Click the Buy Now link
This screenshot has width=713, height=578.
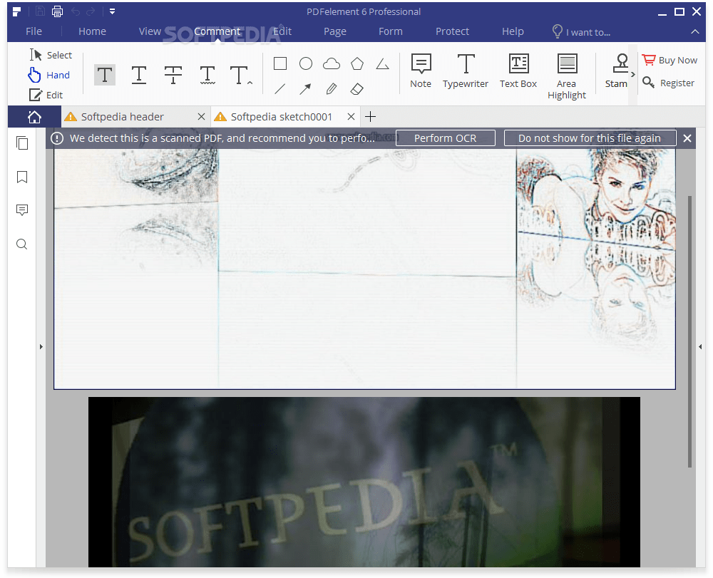(670, 60)
